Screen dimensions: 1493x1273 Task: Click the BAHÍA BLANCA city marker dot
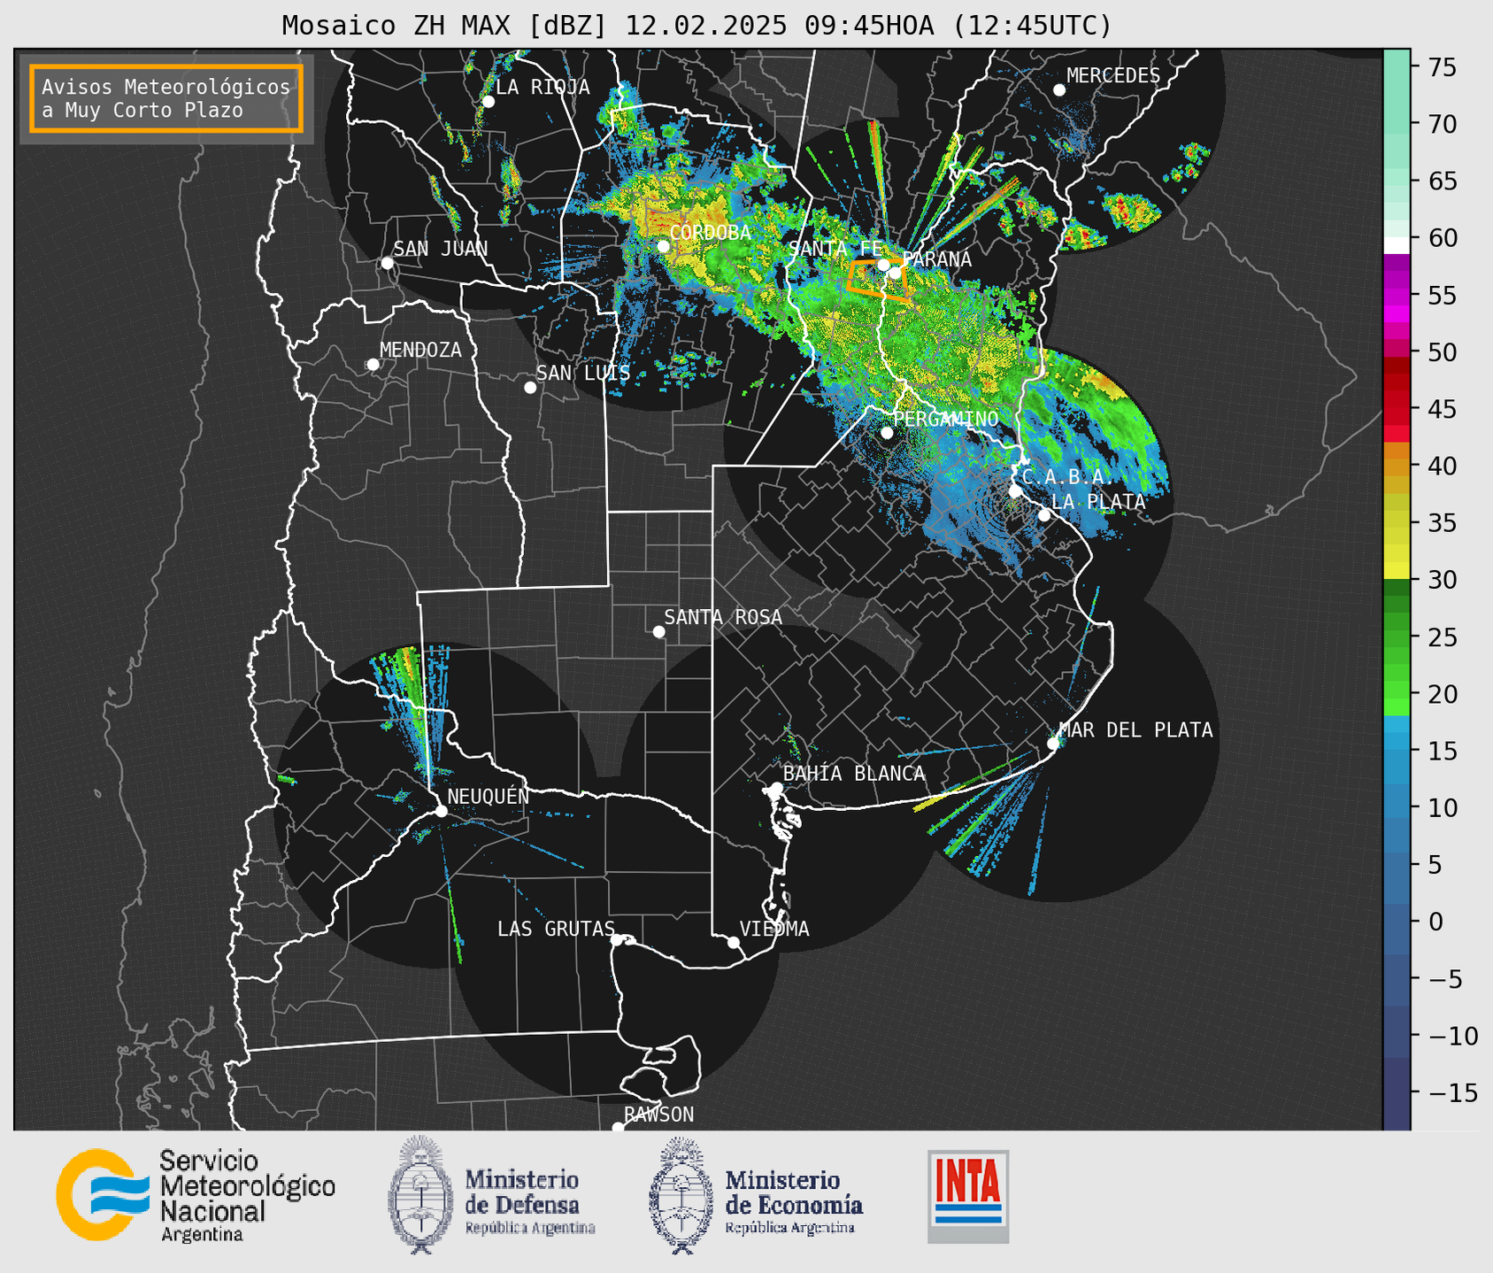[x=776, y=788]
